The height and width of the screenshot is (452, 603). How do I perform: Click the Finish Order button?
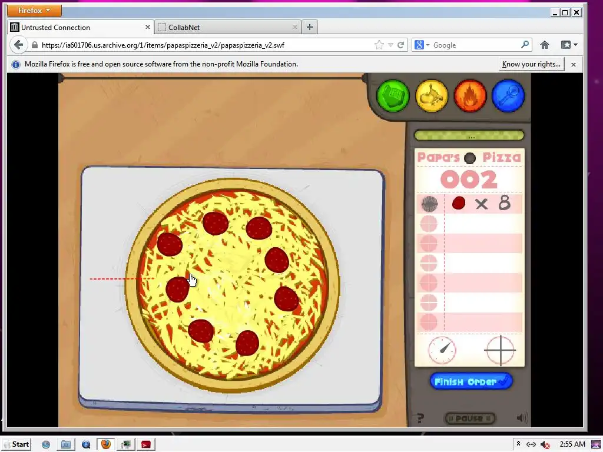tap(471, 381)
